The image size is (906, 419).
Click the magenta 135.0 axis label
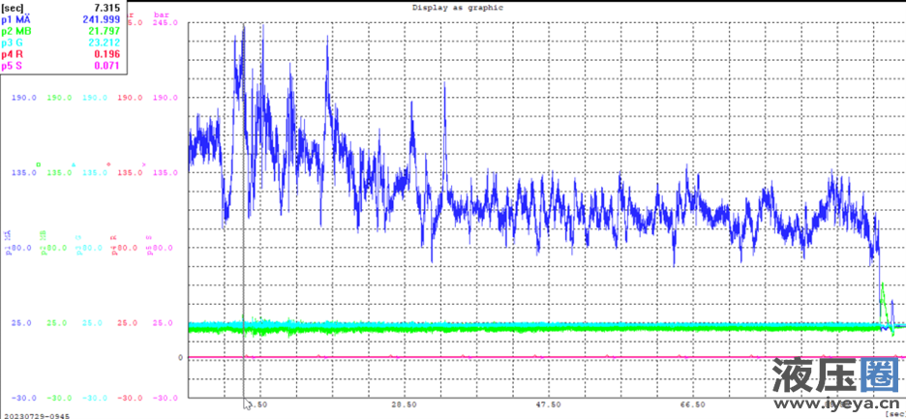[x=166, y=173]
